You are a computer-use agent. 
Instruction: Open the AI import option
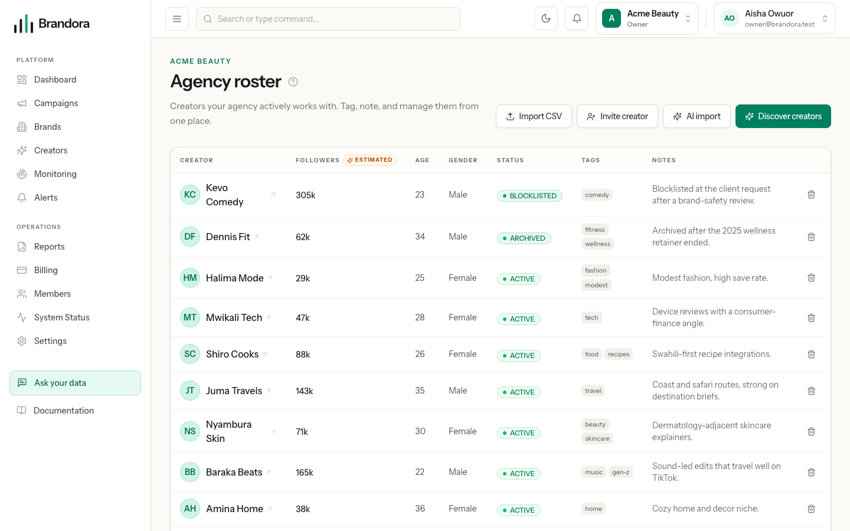(x=697, y=116)
